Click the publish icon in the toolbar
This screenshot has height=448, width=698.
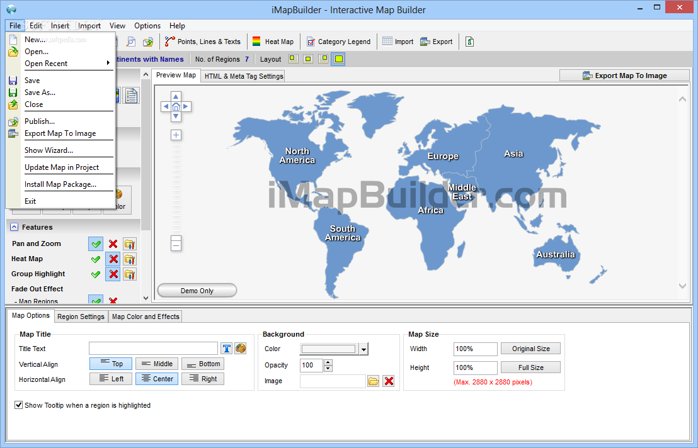click(148, 42)
